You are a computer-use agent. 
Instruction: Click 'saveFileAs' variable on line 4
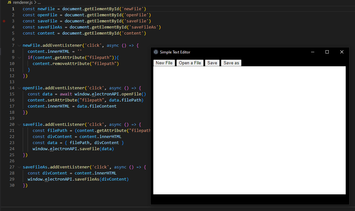click(50, 27)
